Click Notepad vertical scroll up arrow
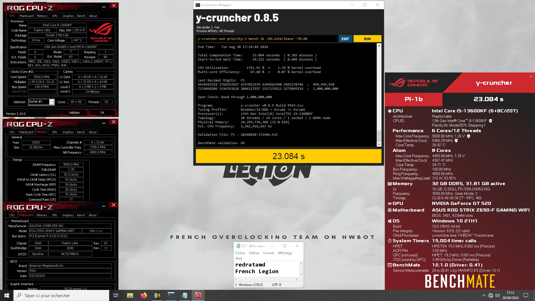Viewport: 535px width, 301px height. (301, 264)
